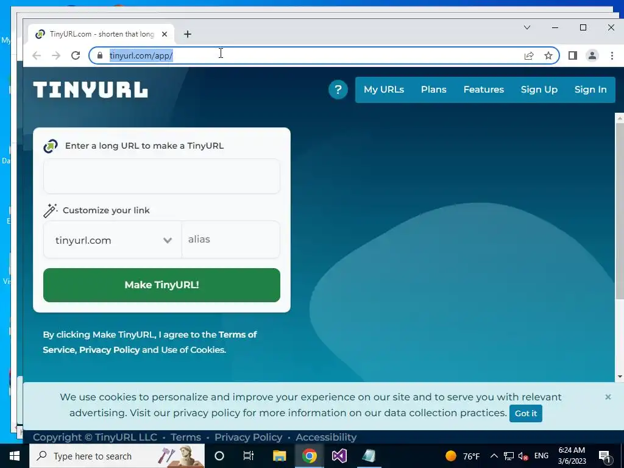The width and height of the screenshot is (624, 468).
Task: Open Visual Studio from taskbar
Action: tap(339, 456)
